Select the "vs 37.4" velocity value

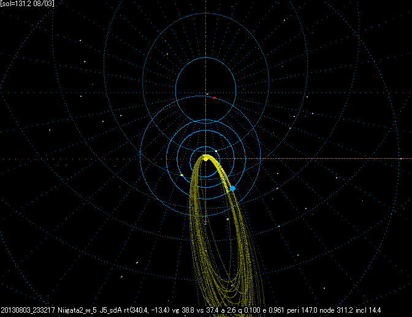[208, 310]
